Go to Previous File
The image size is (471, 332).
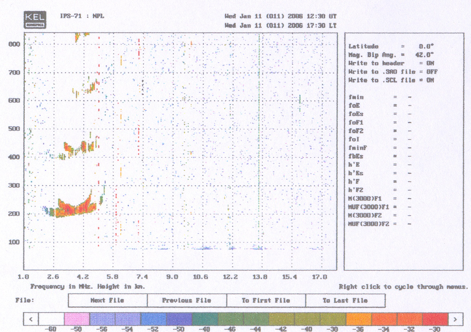pos(187,300)
